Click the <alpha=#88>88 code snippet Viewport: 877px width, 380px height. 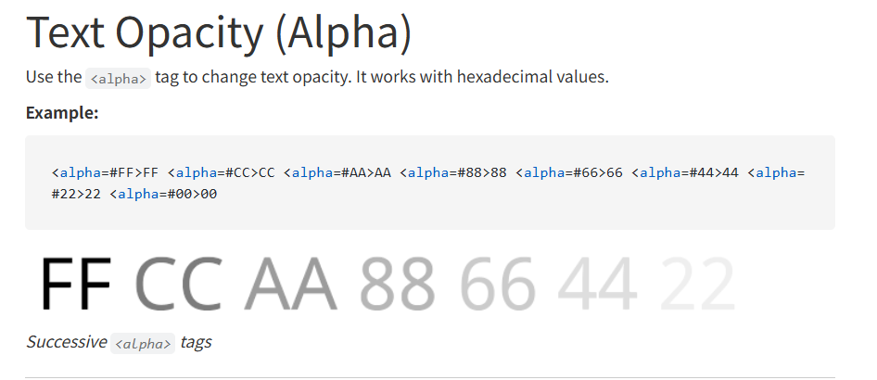point(453,172)
